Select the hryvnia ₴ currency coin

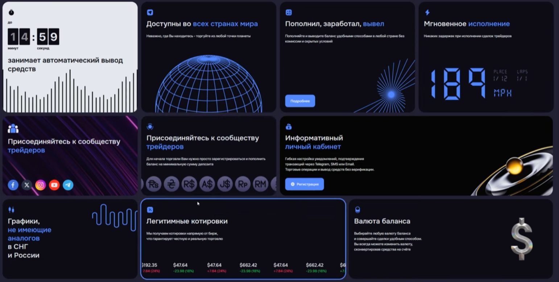tap(171, 184)
